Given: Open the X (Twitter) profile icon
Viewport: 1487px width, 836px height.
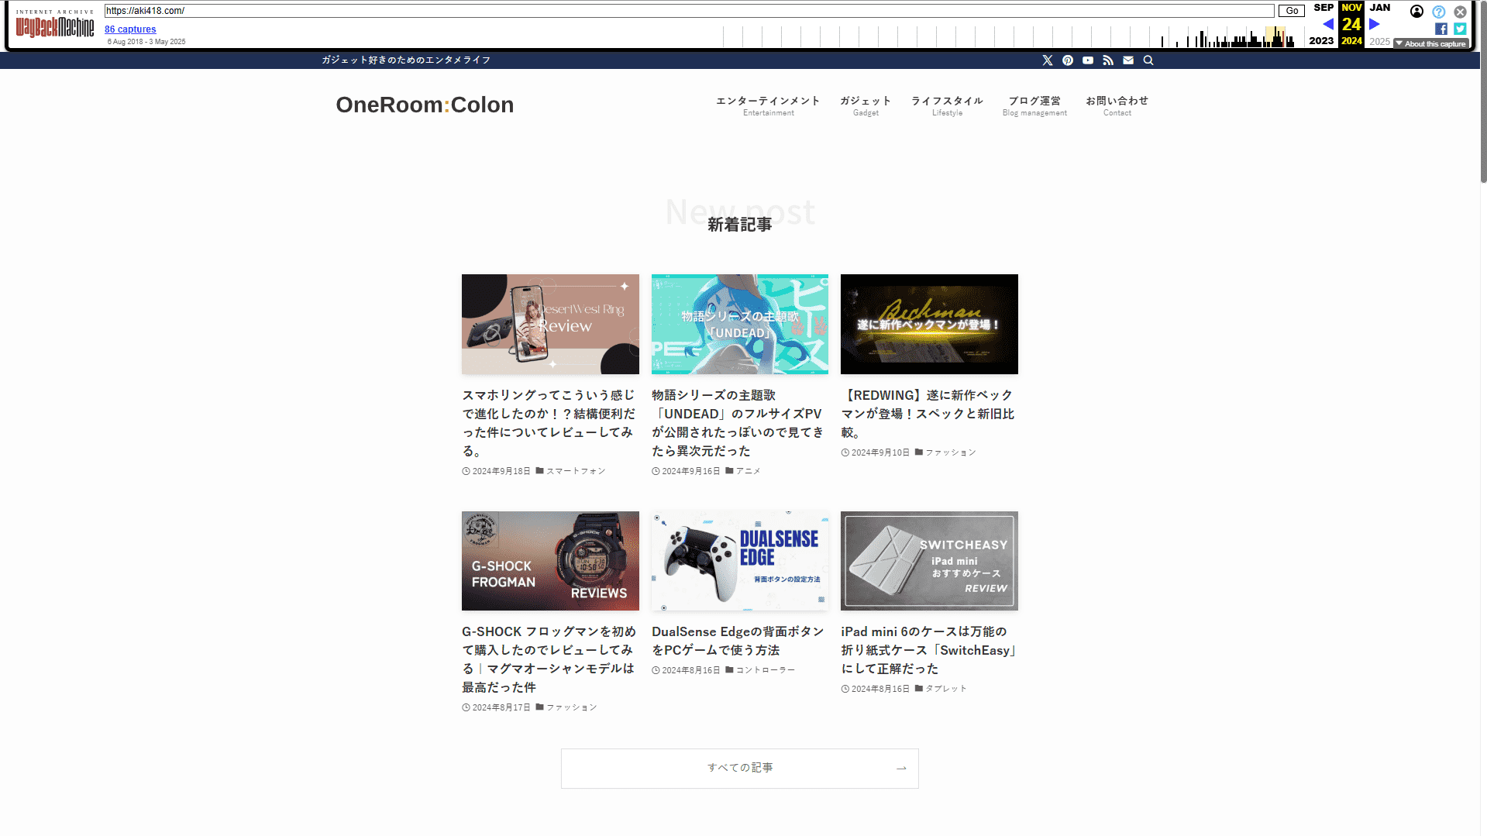Looking at the screenshot, I should tap(1048, 60).
